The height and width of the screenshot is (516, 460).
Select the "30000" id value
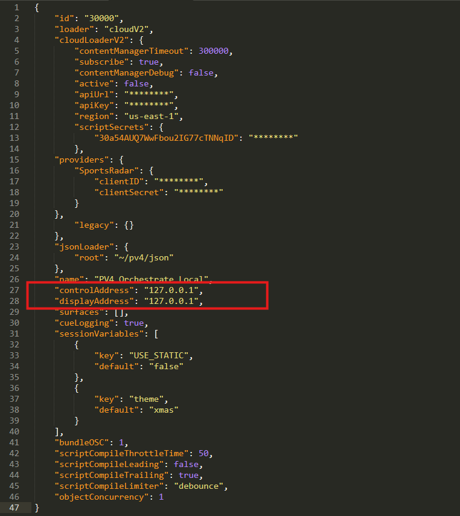tap(101, 18)
